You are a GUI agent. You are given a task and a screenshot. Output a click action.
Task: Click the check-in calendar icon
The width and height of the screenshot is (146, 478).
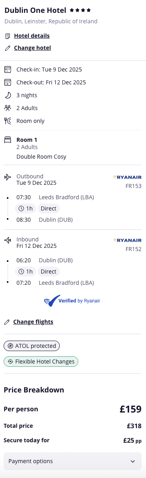(x=8, y=69)
